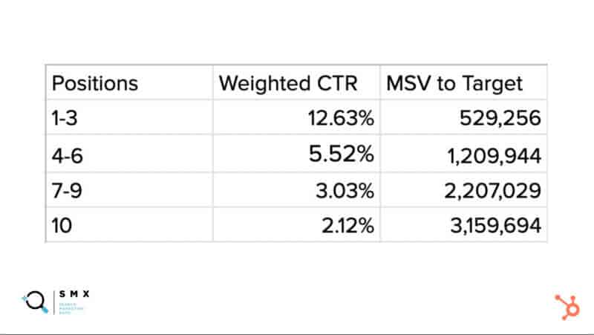Select the Positions column header
Screen dimensions: 594x335
pyautogui.click(x=95, y=83)
